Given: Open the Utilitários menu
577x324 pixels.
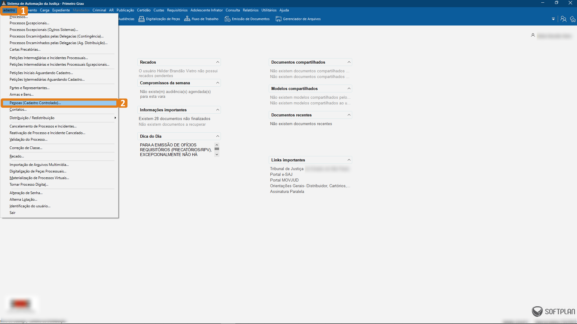Looking at the screenshot, I should tap(269, 10).
